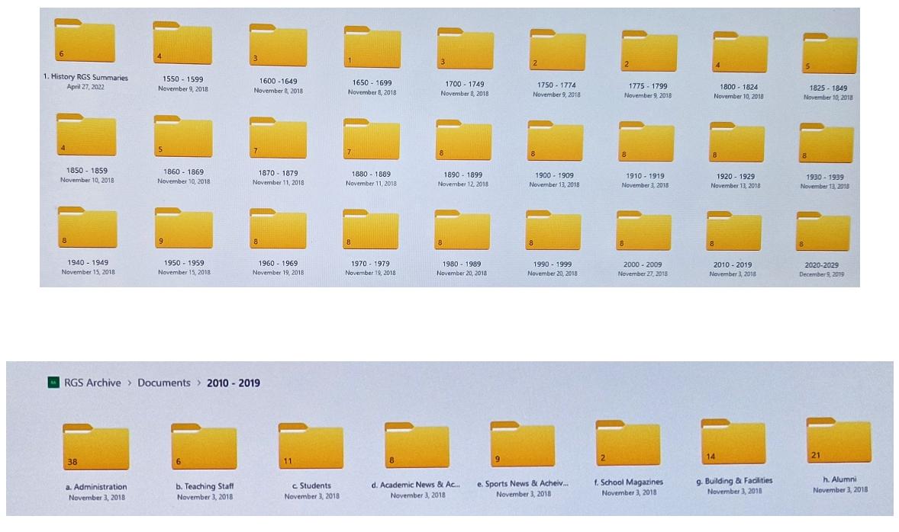Open the 1940 - 1949 folder
Image resolution: width=899 pixels, height=532 pixels.
(87, 227)
